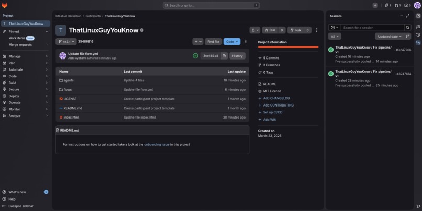
Task: Copy commit SHA 3ce481c8
Action: [224, 56]
